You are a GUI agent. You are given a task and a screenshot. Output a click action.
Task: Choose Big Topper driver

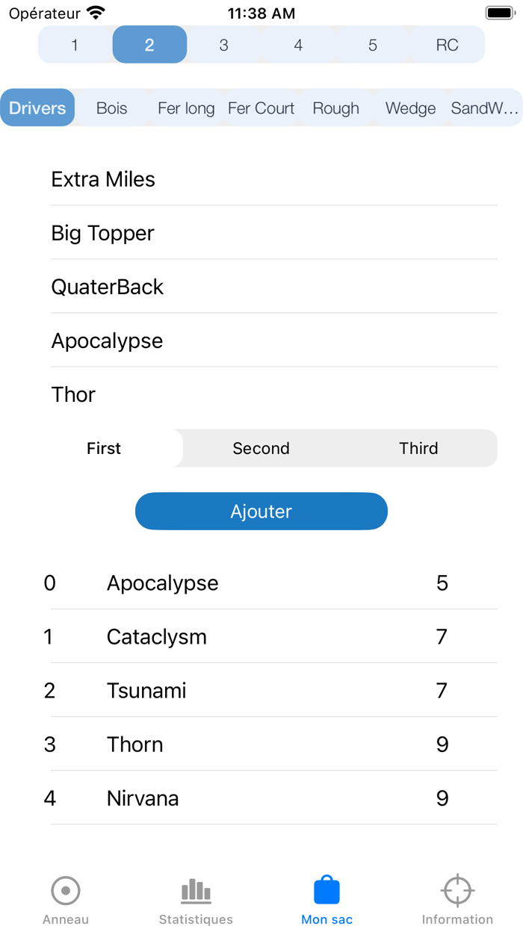click(102, 233)
